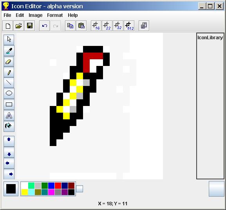Open the Image menu
Viewport: 226px width, 210px height.
click(36, 15)
